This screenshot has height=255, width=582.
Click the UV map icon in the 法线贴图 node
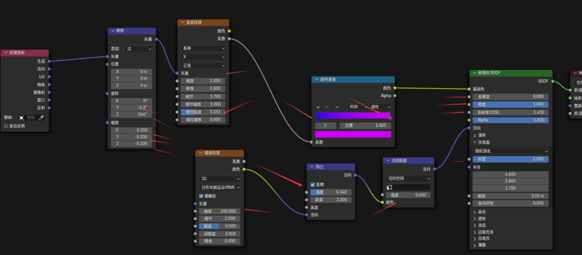click(x=389, y=187)
